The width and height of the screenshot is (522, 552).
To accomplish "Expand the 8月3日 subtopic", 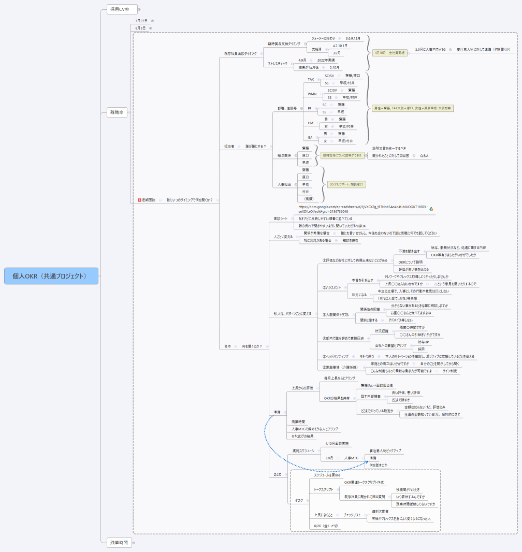I will coord(150,28).
